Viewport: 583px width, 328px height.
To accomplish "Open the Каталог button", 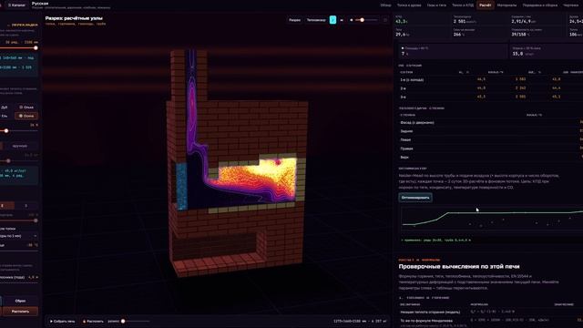I will (x=16, y=5).
